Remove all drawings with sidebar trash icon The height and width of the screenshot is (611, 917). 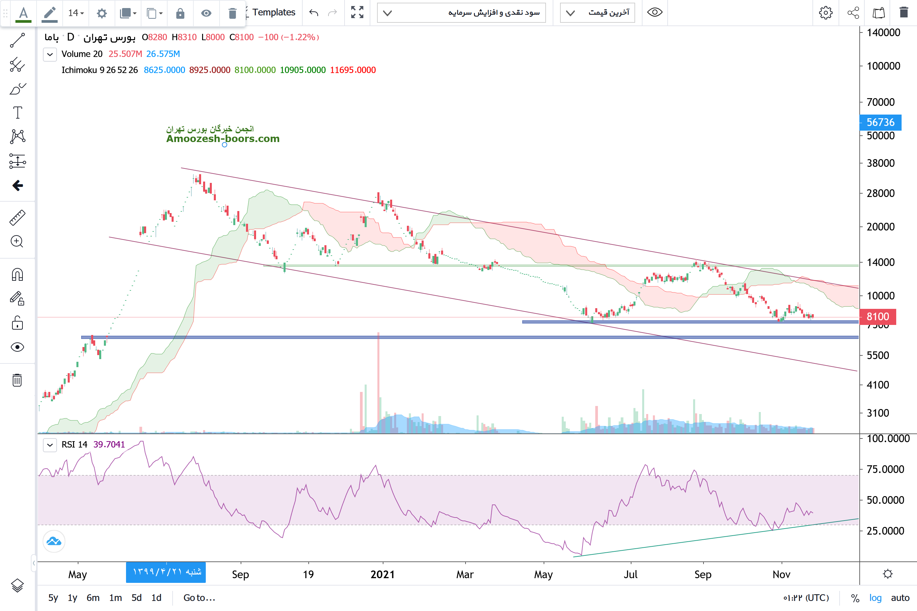point(17,380)
